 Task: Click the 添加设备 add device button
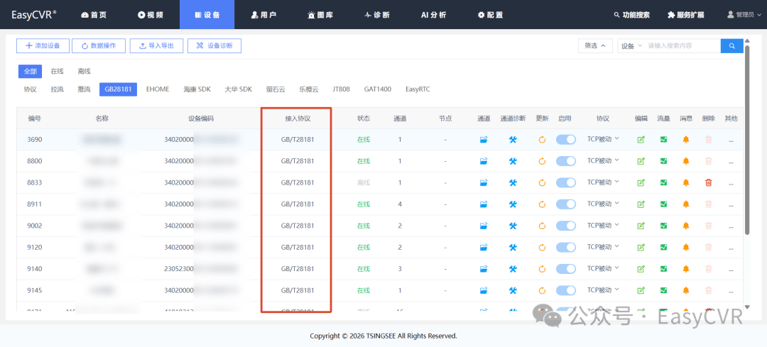[x=43, y=46]
